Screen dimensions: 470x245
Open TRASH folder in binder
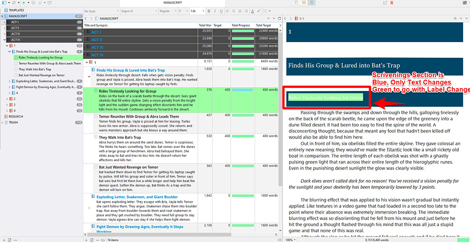click(x=13, y=123)
